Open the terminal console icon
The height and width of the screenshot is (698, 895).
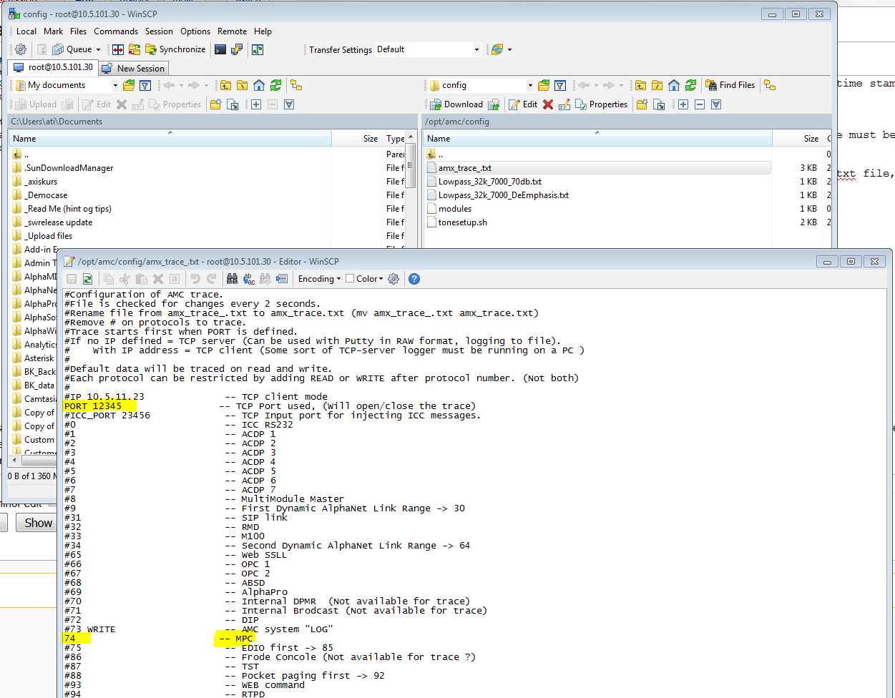(220, 49)
